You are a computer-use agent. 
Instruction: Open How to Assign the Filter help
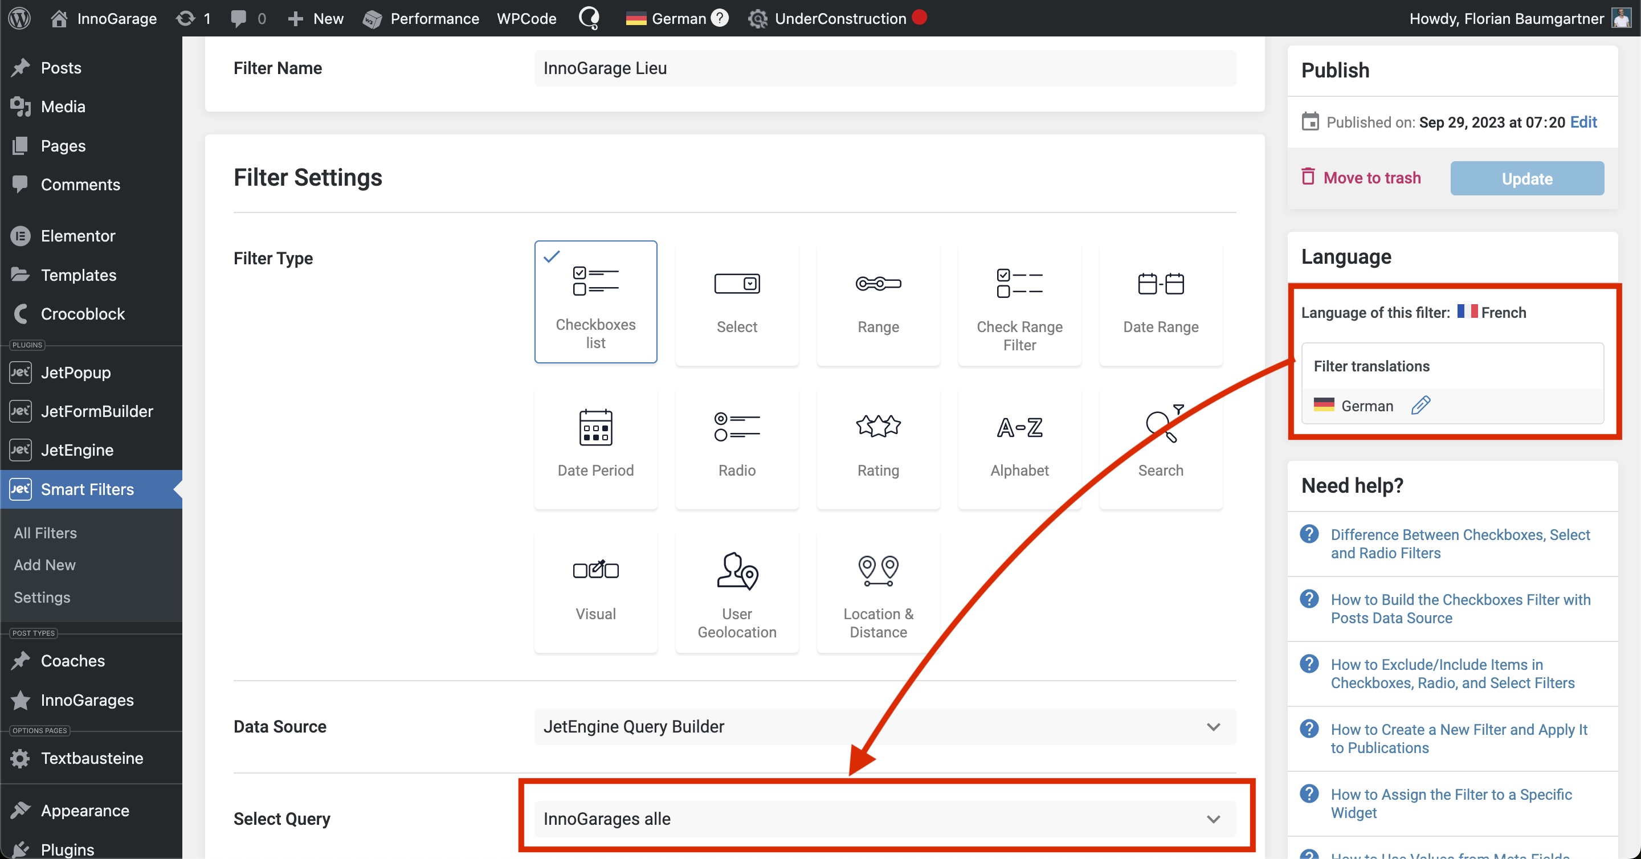click(1451, 804)
